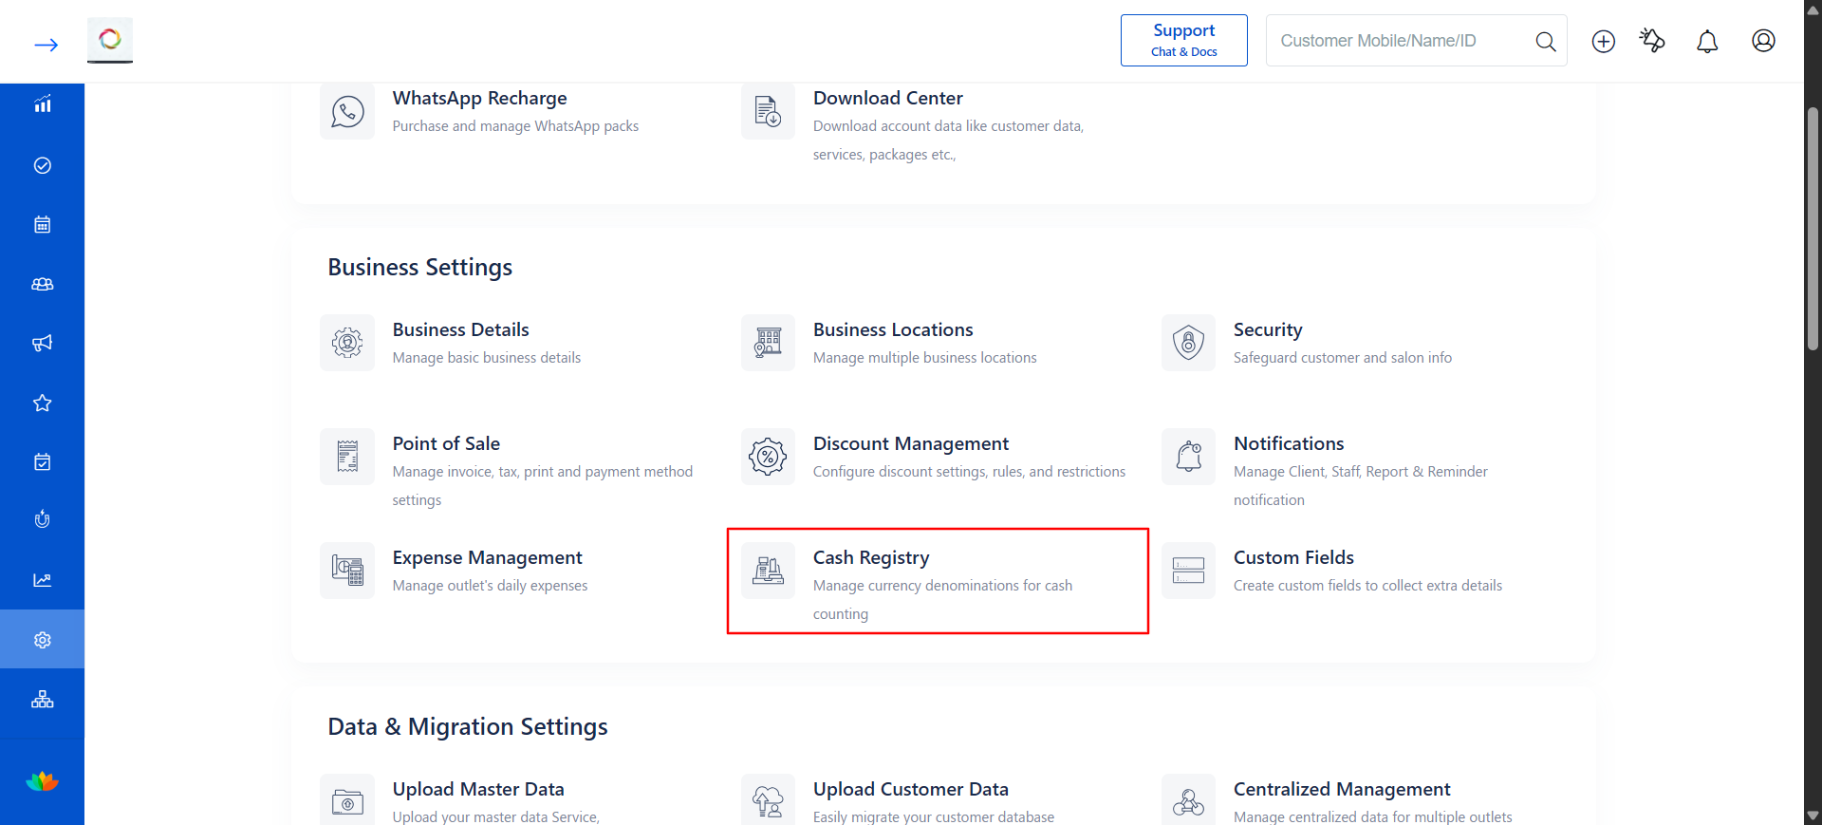Open Business Locations settings

[893, 329]
